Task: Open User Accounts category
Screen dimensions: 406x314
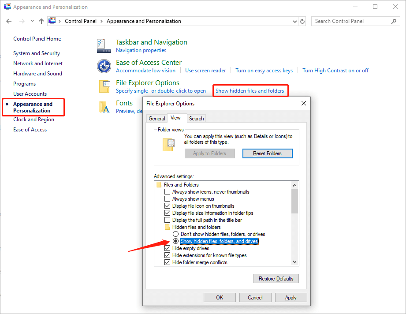Action: (30, 94)
